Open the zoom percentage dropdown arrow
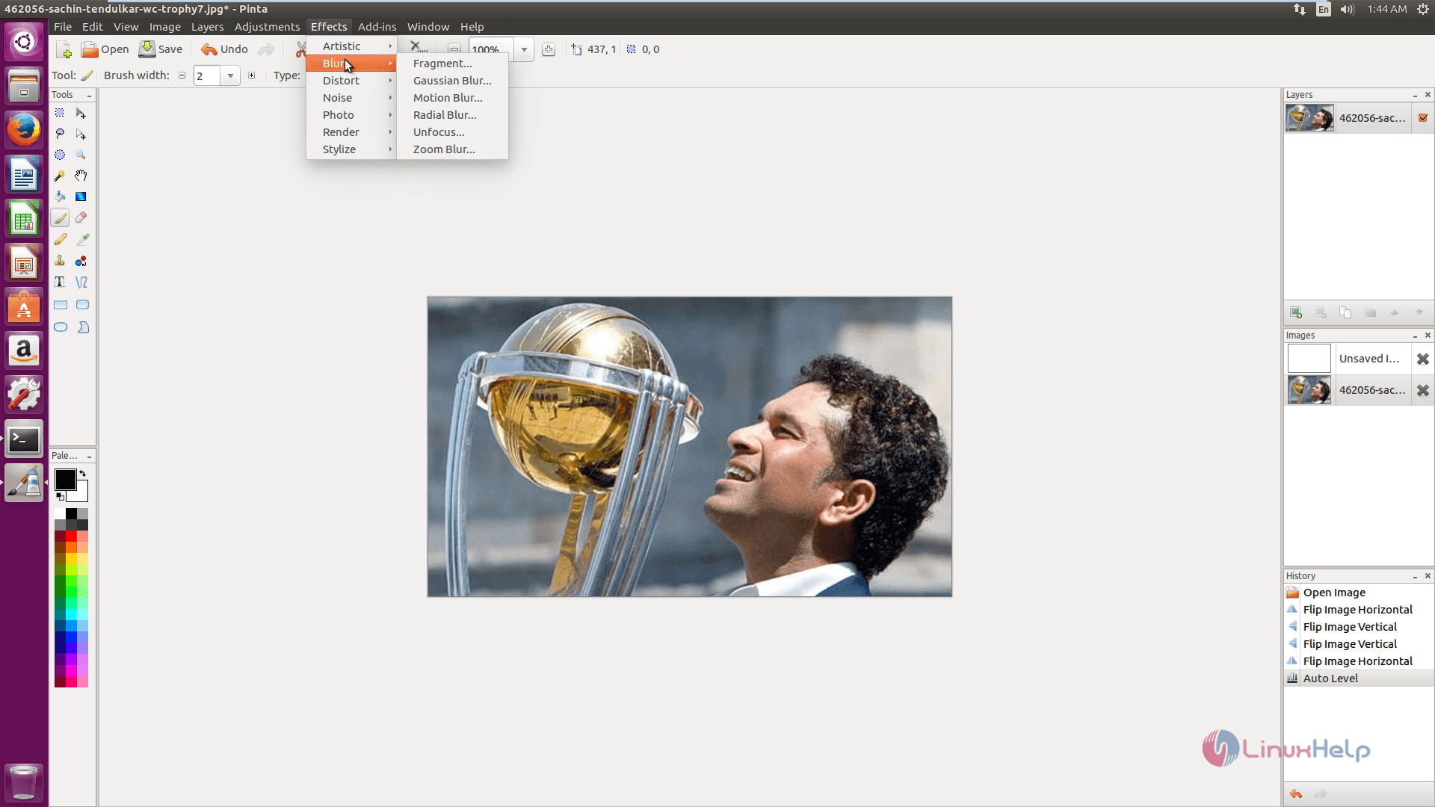This screenshot has width=1435, height=807. [524, 50]
